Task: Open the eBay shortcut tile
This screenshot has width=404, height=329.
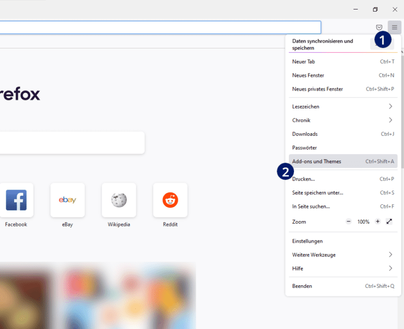Action: pyautogui.click(x=67, y=201)
